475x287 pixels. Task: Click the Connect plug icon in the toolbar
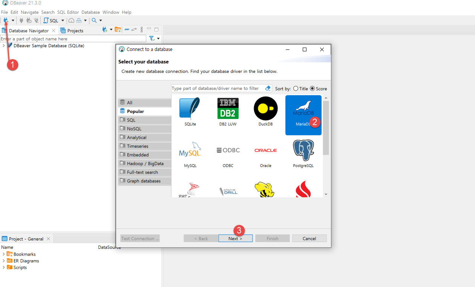(21, 20)
